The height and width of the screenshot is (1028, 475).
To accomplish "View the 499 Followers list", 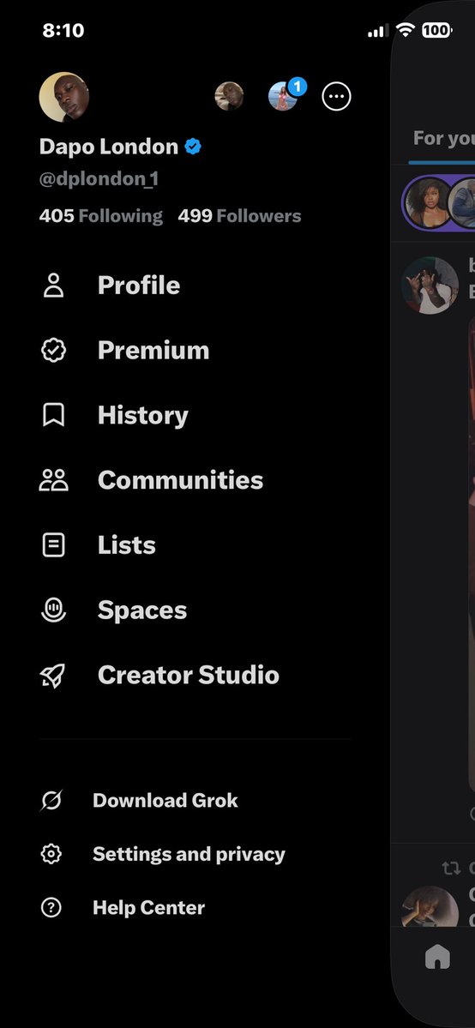I will (x=239, y=216).
